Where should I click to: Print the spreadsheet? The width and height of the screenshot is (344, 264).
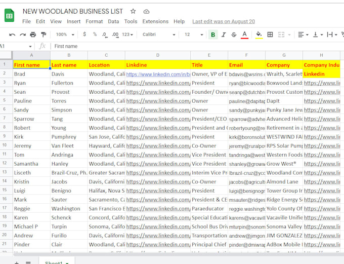point(33,34)
